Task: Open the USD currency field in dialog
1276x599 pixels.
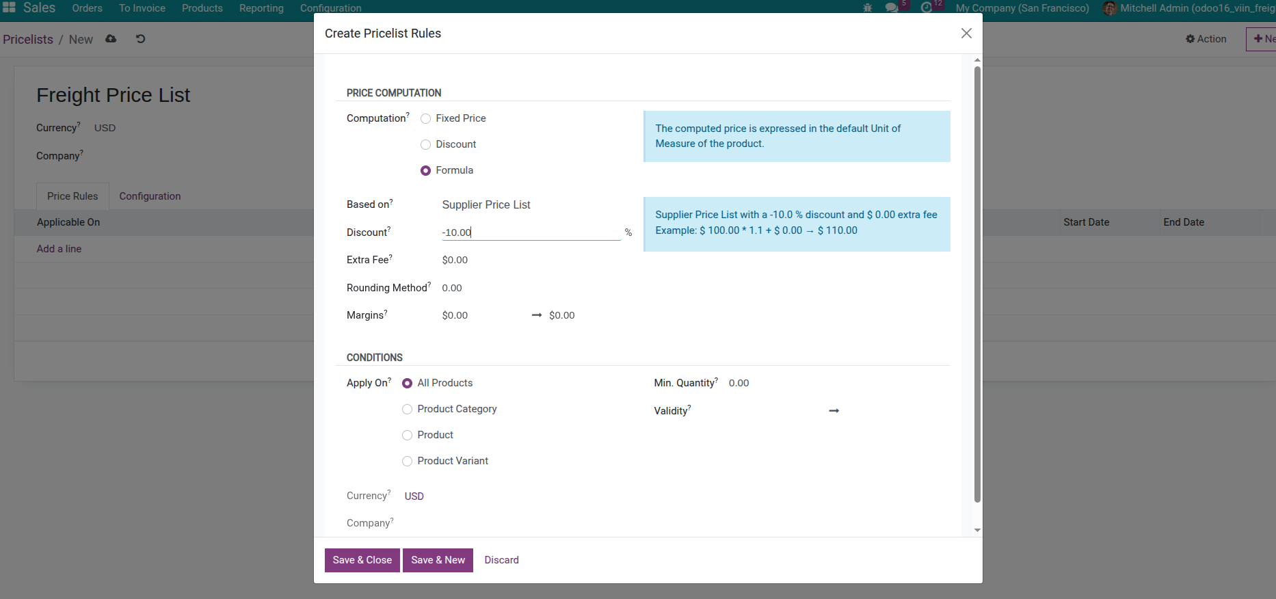Action: click(414, 496)
